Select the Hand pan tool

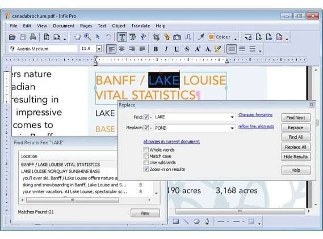pyautogui.click(x=77, y=37)
